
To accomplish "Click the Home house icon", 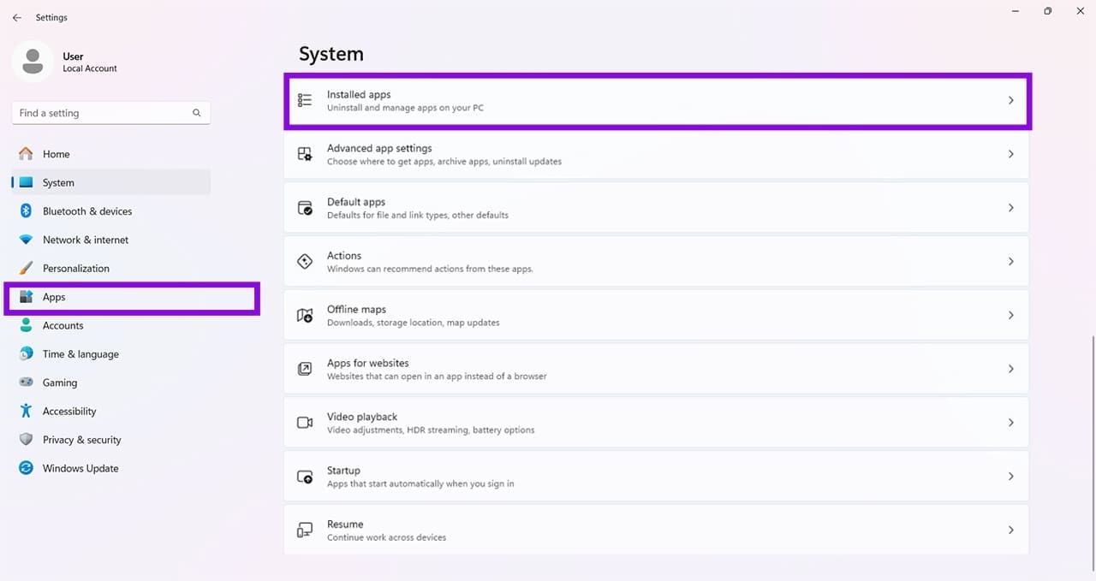I will click(x=26, y=154).
